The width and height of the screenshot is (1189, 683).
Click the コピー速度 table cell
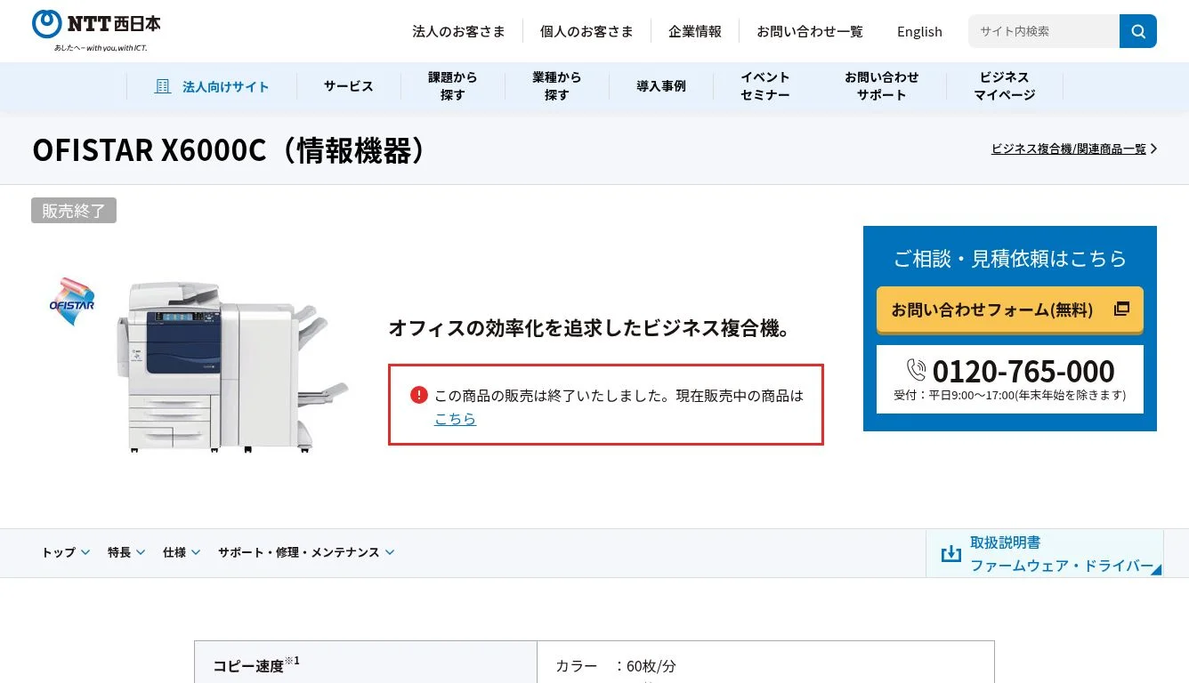(x=366, y=663)
